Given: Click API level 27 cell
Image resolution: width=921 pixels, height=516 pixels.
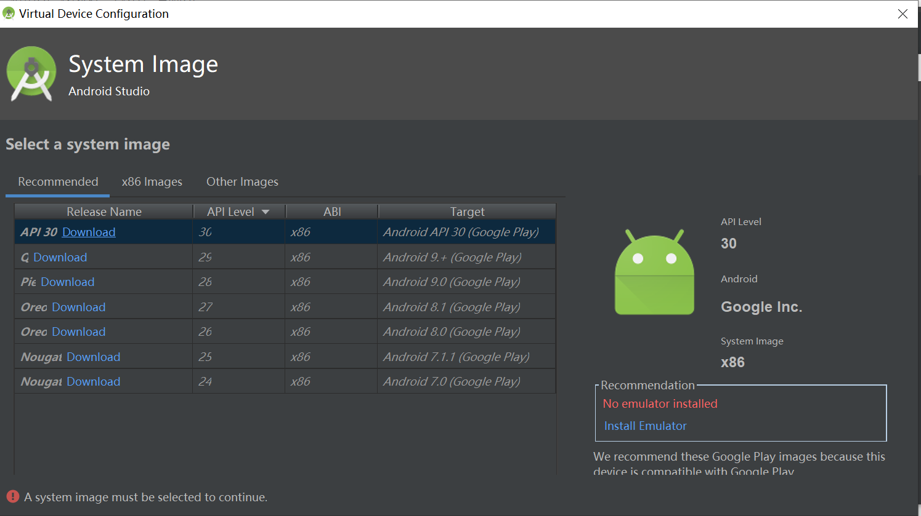Looking at the screenshot, I should pos(239,307).
